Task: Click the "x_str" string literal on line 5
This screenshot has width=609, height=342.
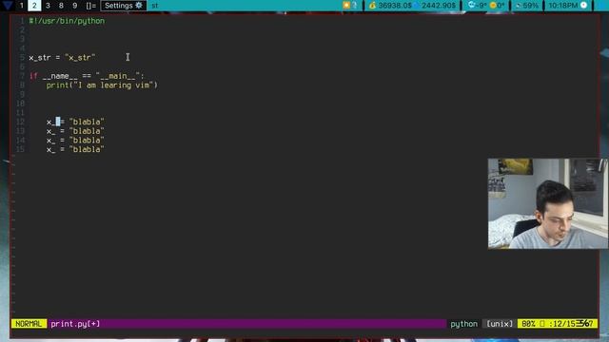Action: 80,58
